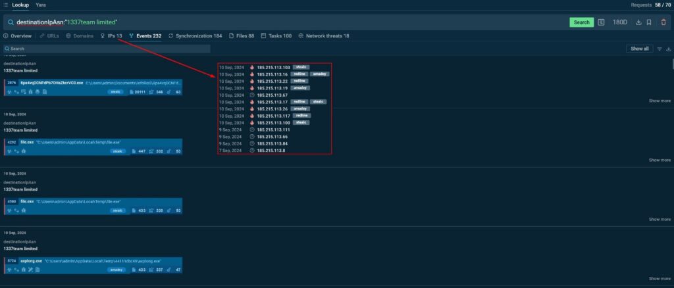Image resolution: width=674 pixels, height=288 pixels.
Task: Click the bookmark icon to save the query
Action: [x=649, y=22]
